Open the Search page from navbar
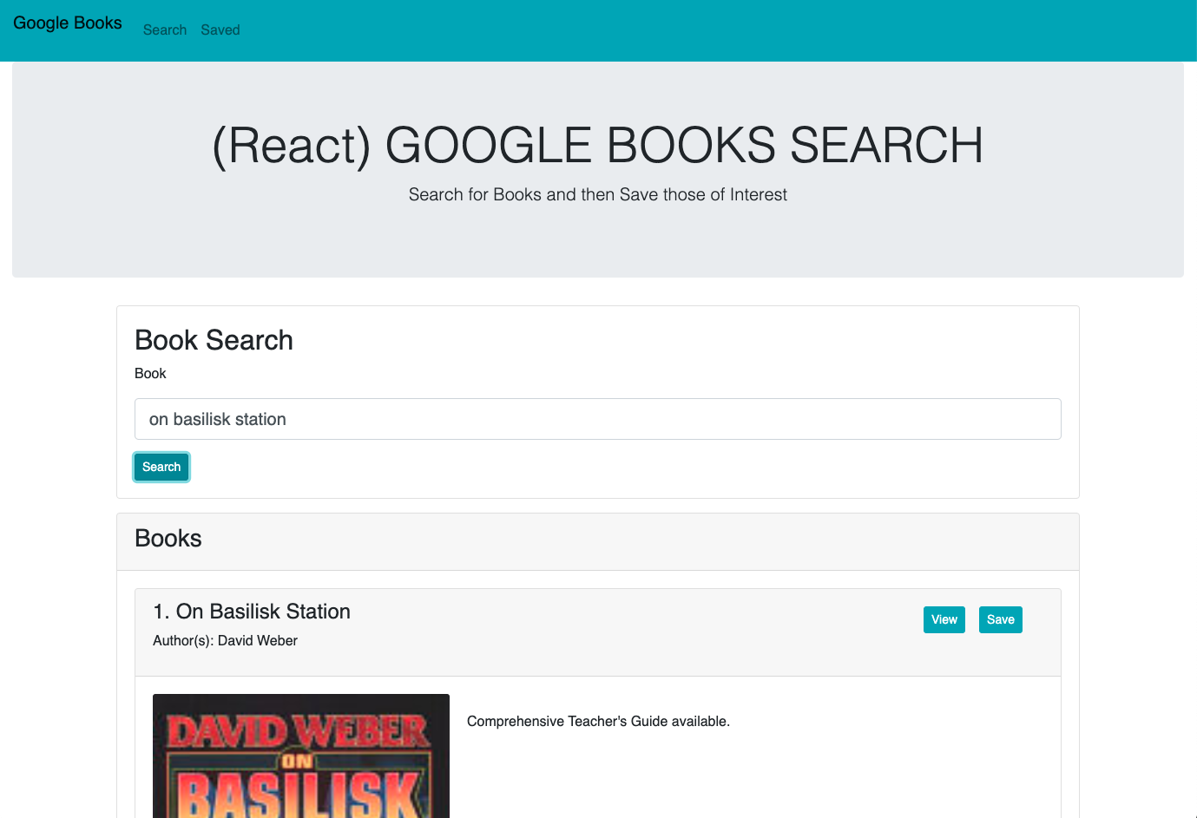Screen dimensions: 1197x818 pyautogui.click(x=165, y=30)
